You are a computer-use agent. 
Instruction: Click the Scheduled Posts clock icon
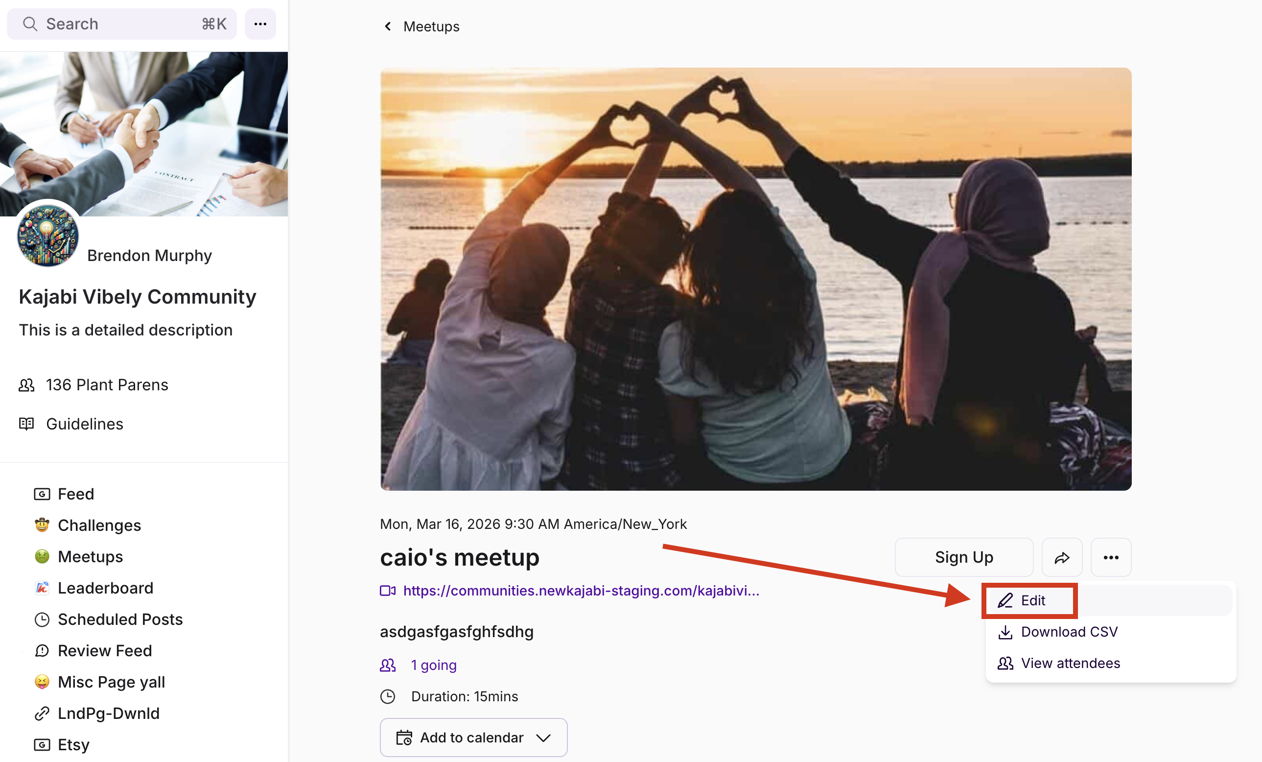click(x=43, y=619)
